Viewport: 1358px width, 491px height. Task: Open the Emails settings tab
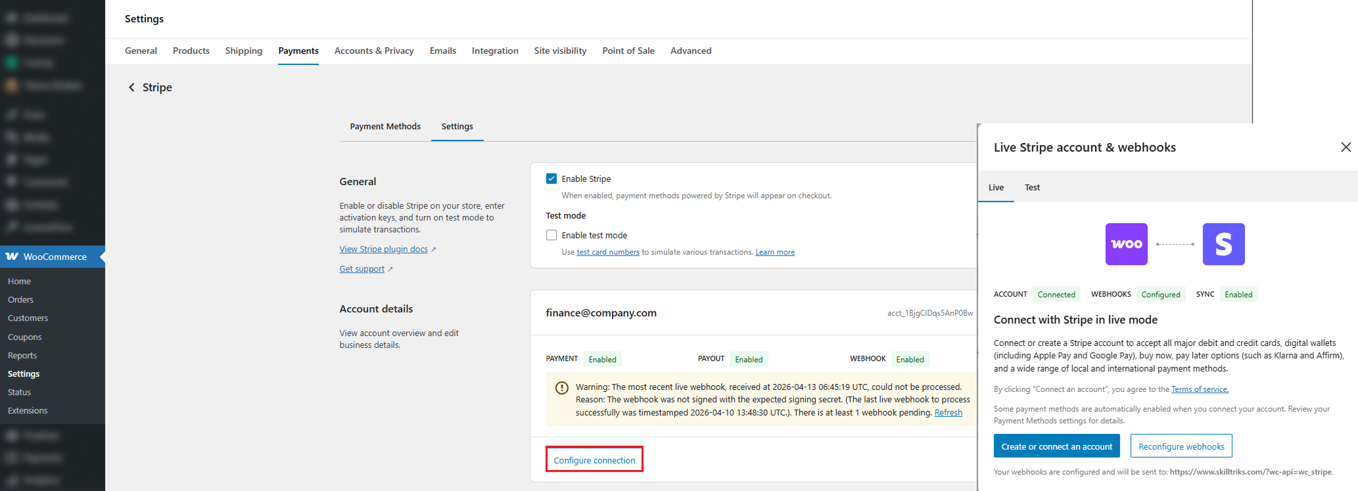443,51
